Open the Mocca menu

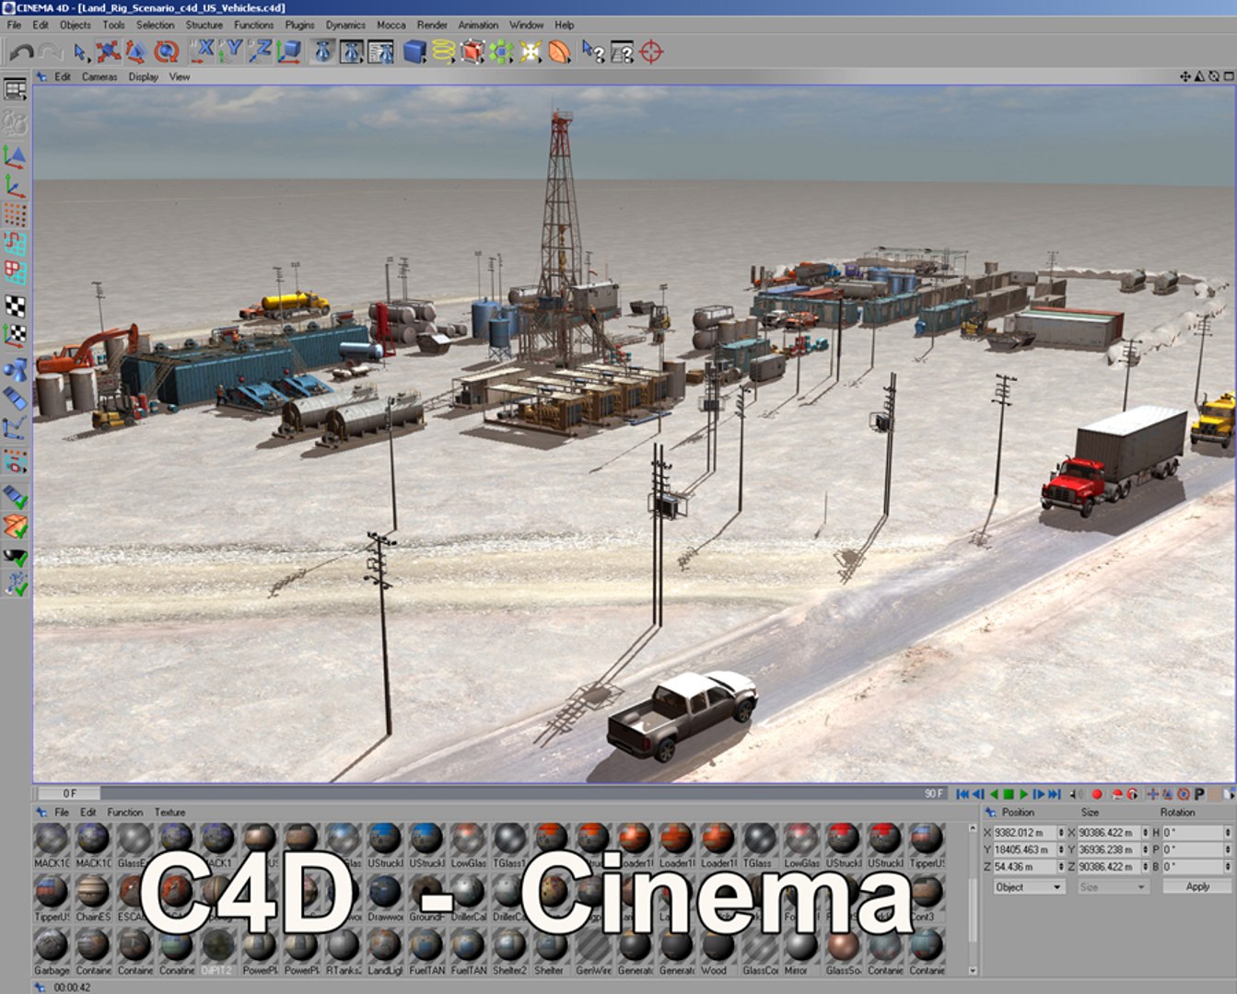(x=391, y=25)
